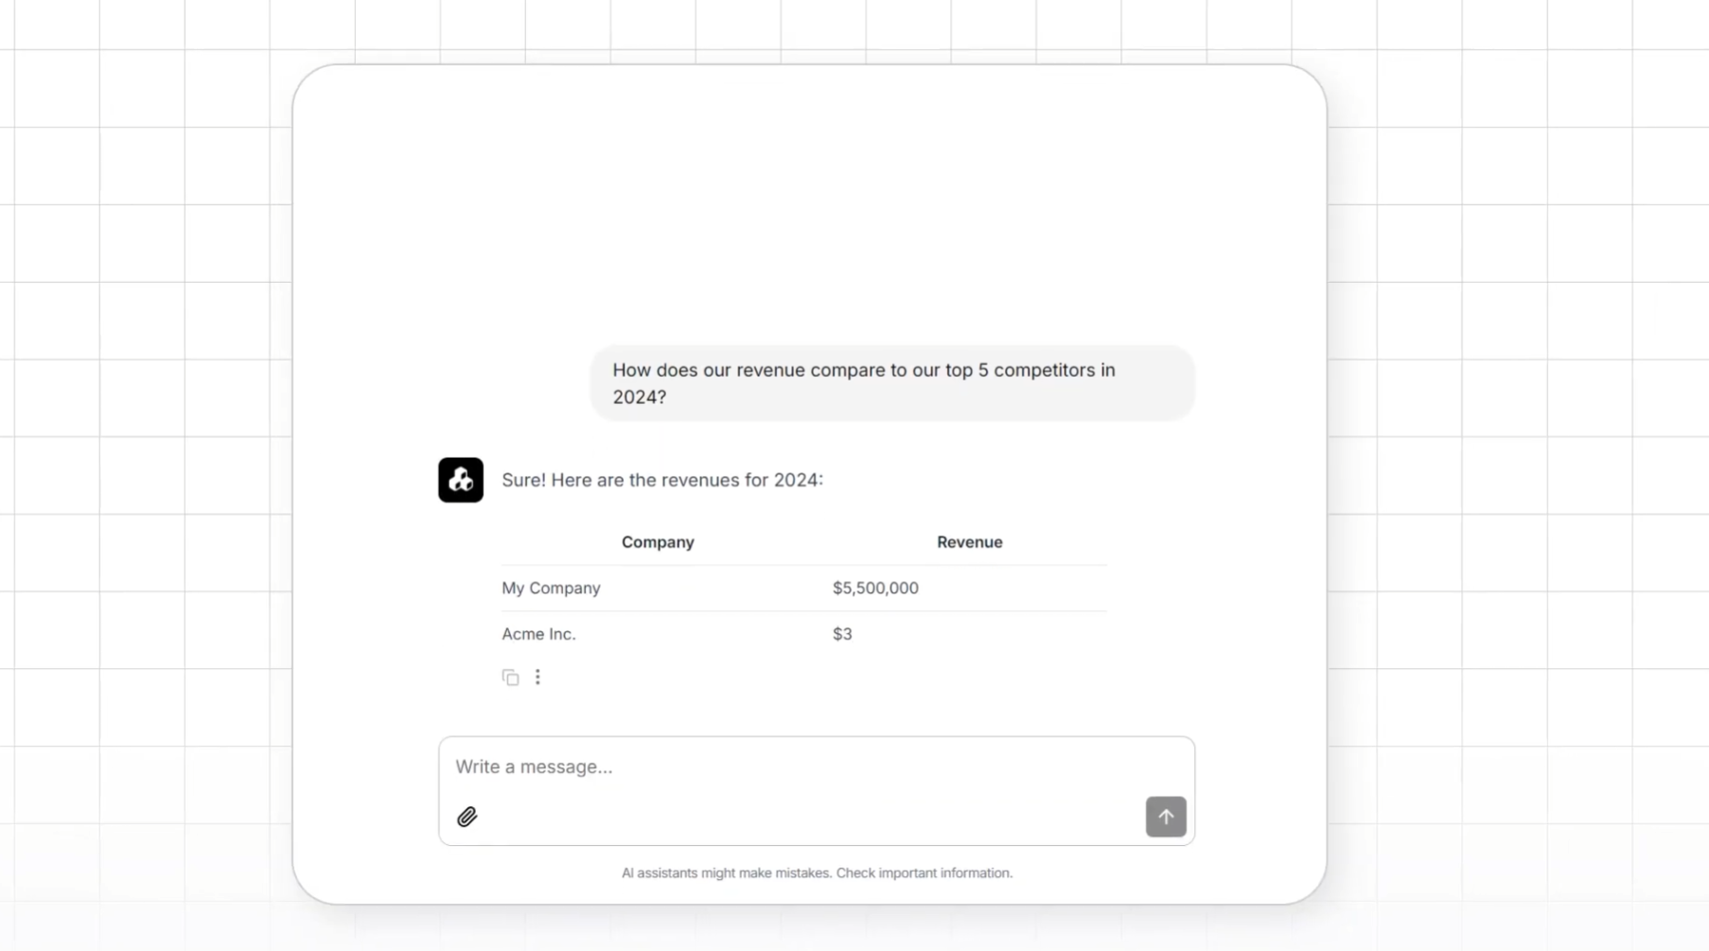Select the 'Acme Inc.' table cell
This screenshot has width=1709, height=951.
tap(538, 634)
